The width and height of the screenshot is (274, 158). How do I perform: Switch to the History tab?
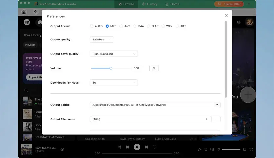pyautogui.click(x=149, y=4)
